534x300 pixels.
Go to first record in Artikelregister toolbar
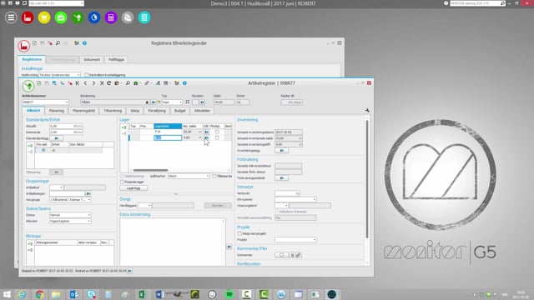[x=78, y=83]
